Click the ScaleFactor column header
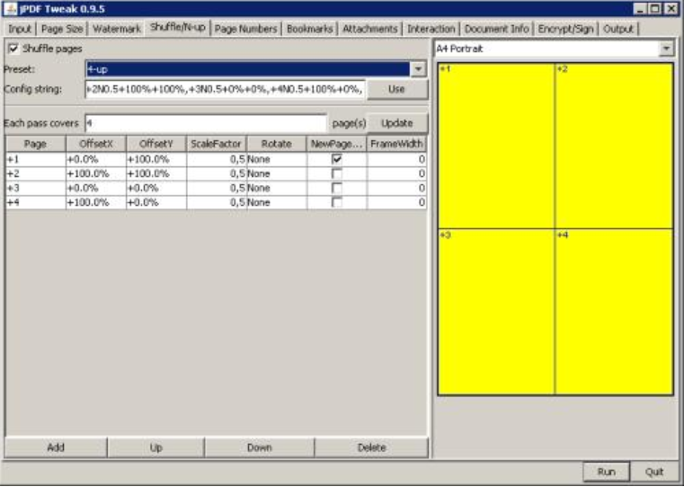Image resolution: width=684 pixels, height=487 pixels. (217, 144)
